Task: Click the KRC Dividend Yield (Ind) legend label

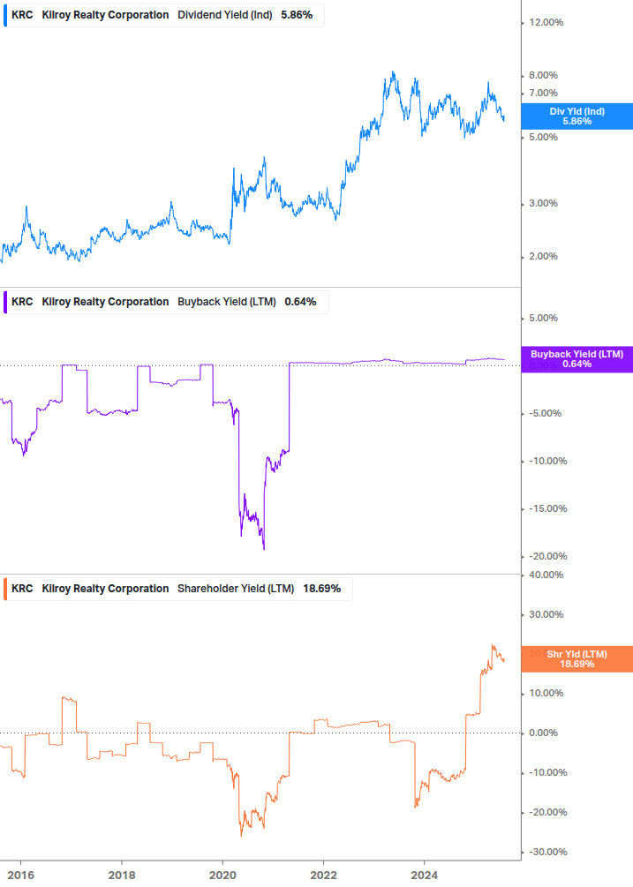Action: (x=163, y=15)
